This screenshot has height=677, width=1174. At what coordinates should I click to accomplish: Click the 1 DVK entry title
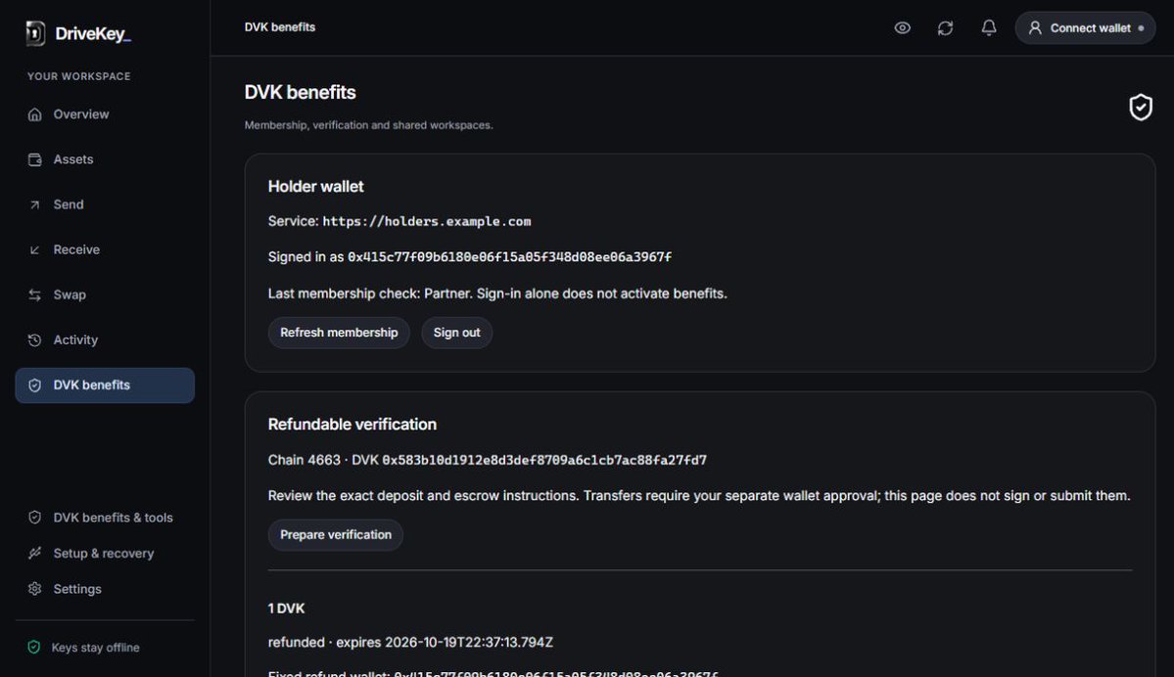286,609
